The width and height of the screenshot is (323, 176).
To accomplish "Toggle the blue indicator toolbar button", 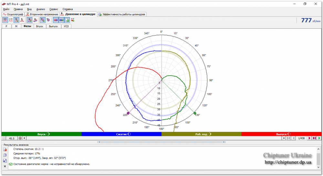I will coord(61,20).
